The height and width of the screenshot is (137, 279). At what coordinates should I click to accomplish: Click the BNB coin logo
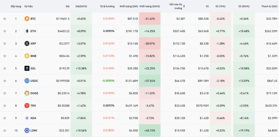pyautogui.click(x=27, y=56)
